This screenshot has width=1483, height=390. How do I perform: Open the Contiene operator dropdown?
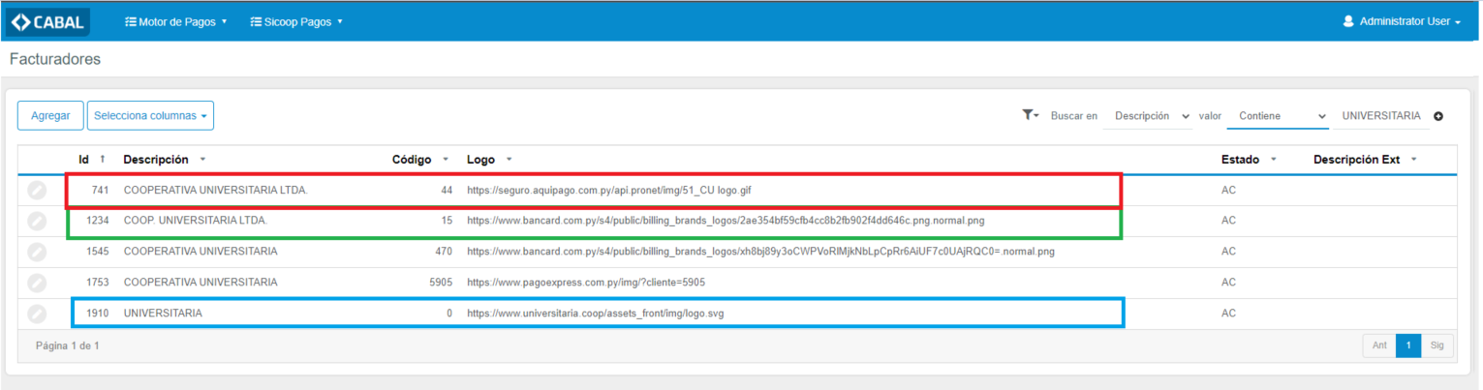click(x=1279, y=116)
